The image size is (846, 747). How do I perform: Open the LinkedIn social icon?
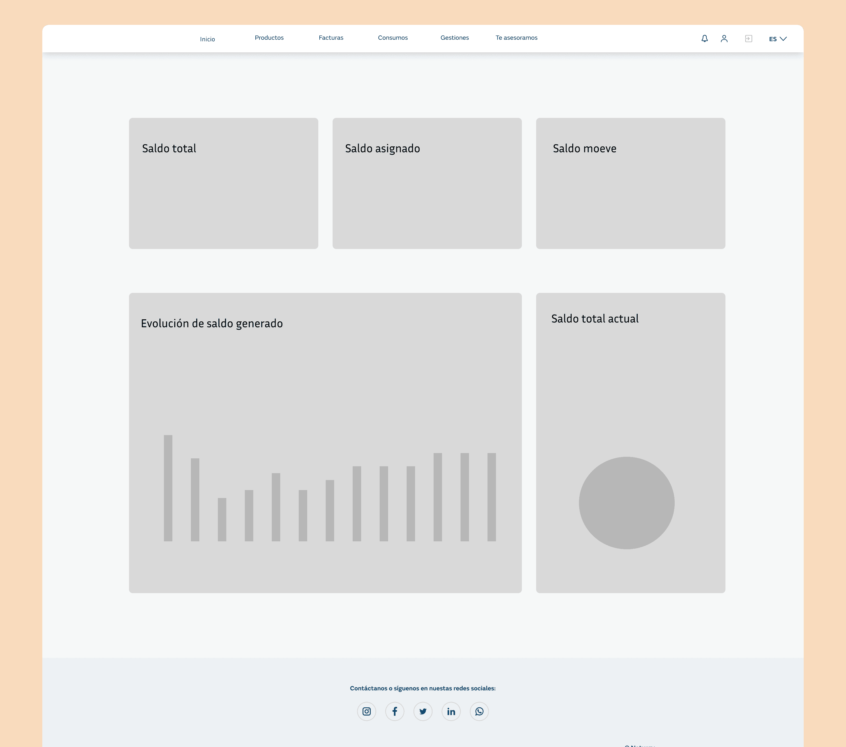(451, 711)
